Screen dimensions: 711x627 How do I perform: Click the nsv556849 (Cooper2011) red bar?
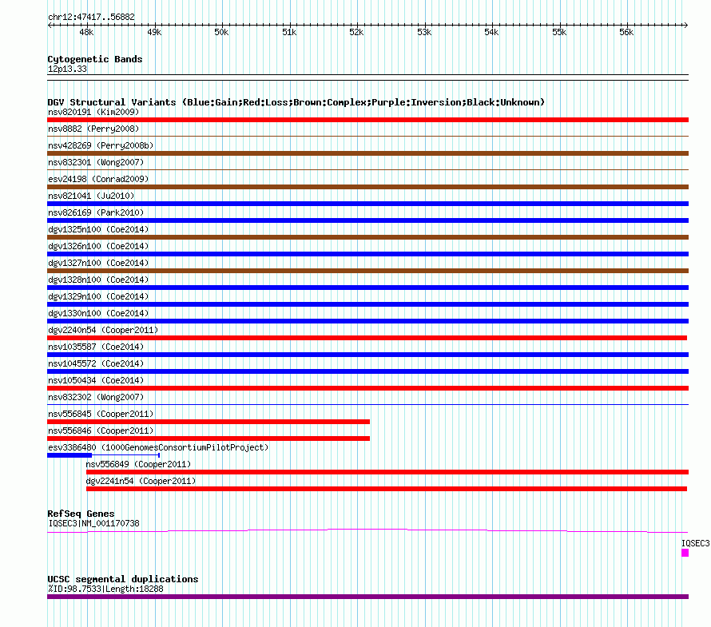click(x=387, y=472)
